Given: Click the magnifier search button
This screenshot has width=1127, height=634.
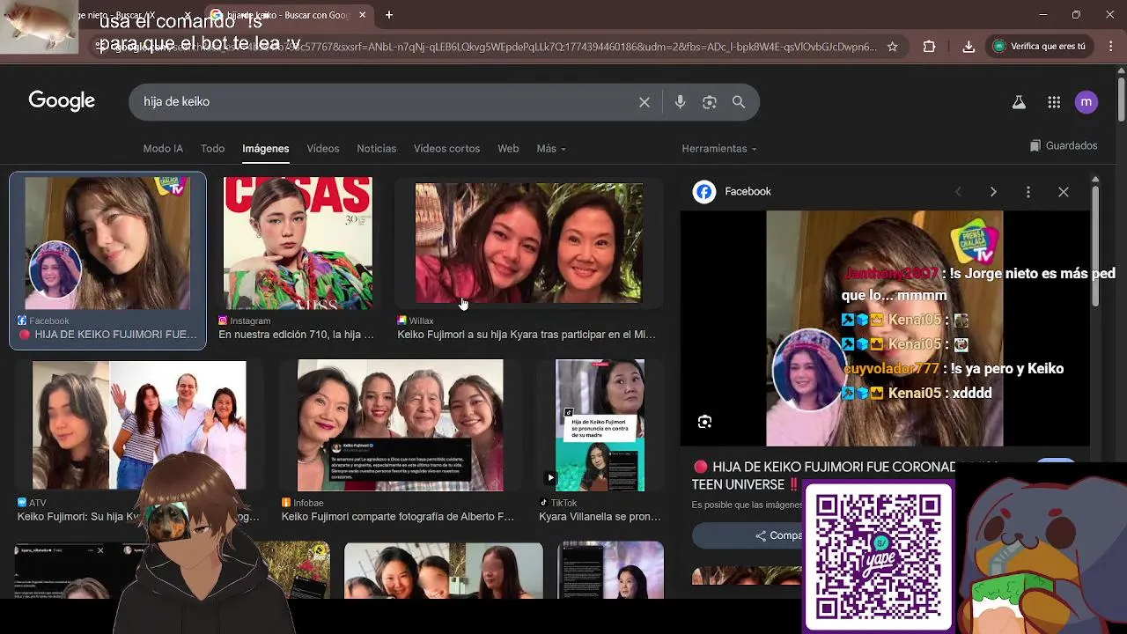Looking at the screenshot, I should coord(739,102).
